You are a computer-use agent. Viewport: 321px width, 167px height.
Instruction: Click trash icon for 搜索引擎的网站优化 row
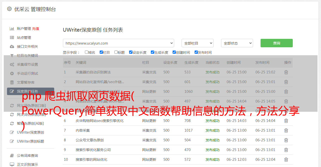(286, 160)
